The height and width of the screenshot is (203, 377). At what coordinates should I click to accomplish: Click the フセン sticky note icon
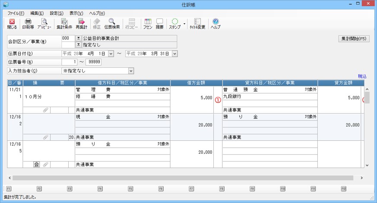148,23
